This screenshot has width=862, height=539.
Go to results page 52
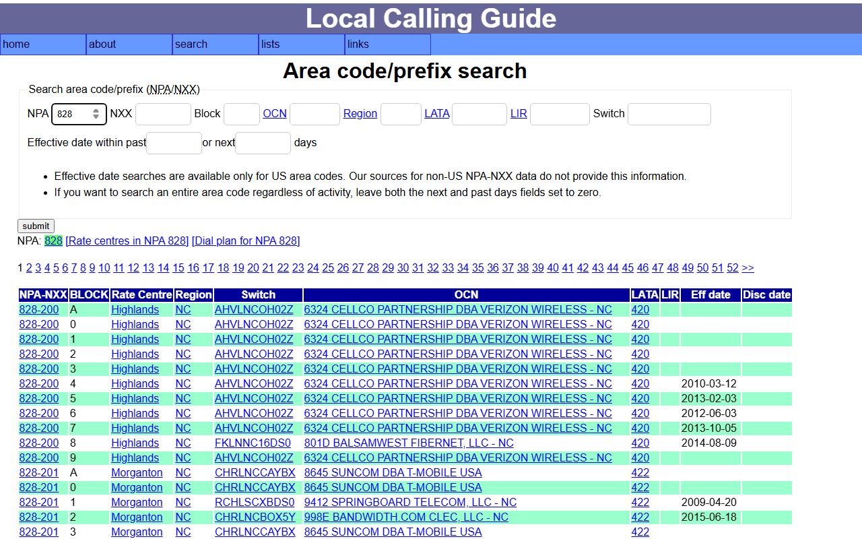click(x=733, y=268)
